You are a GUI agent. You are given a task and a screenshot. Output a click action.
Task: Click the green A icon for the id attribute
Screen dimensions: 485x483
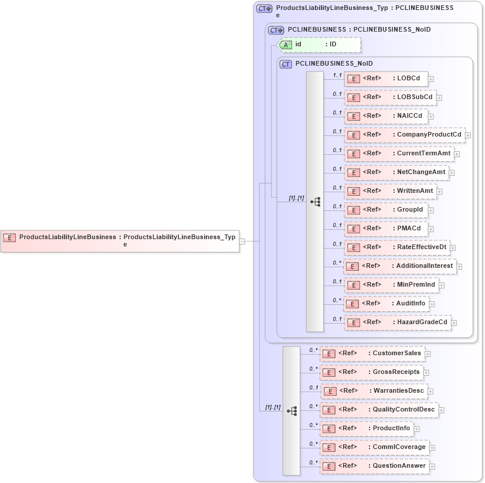pyautogui.click(x=285, y=45)
